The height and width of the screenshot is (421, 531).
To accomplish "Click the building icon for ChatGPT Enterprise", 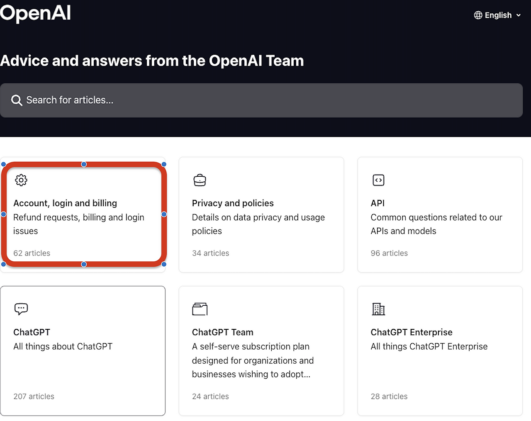I will click(x=378, y=309).
